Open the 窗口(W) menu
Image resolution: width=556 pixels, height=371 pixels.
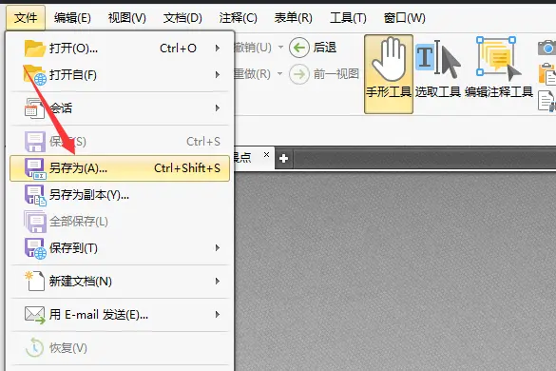(x=405, y=17)
